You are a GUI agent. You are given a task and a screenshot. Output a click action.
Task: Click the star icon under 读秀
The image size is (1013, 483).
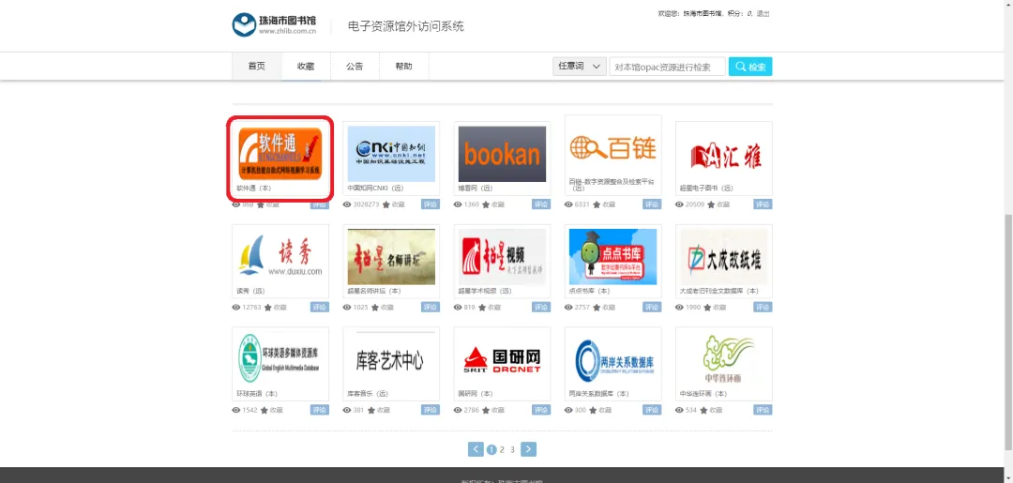[267, 308]
